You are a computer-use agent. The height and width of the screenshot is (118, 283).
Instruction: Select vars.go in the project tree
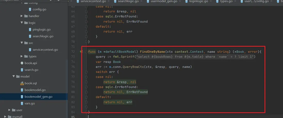(x=30, y=103)
